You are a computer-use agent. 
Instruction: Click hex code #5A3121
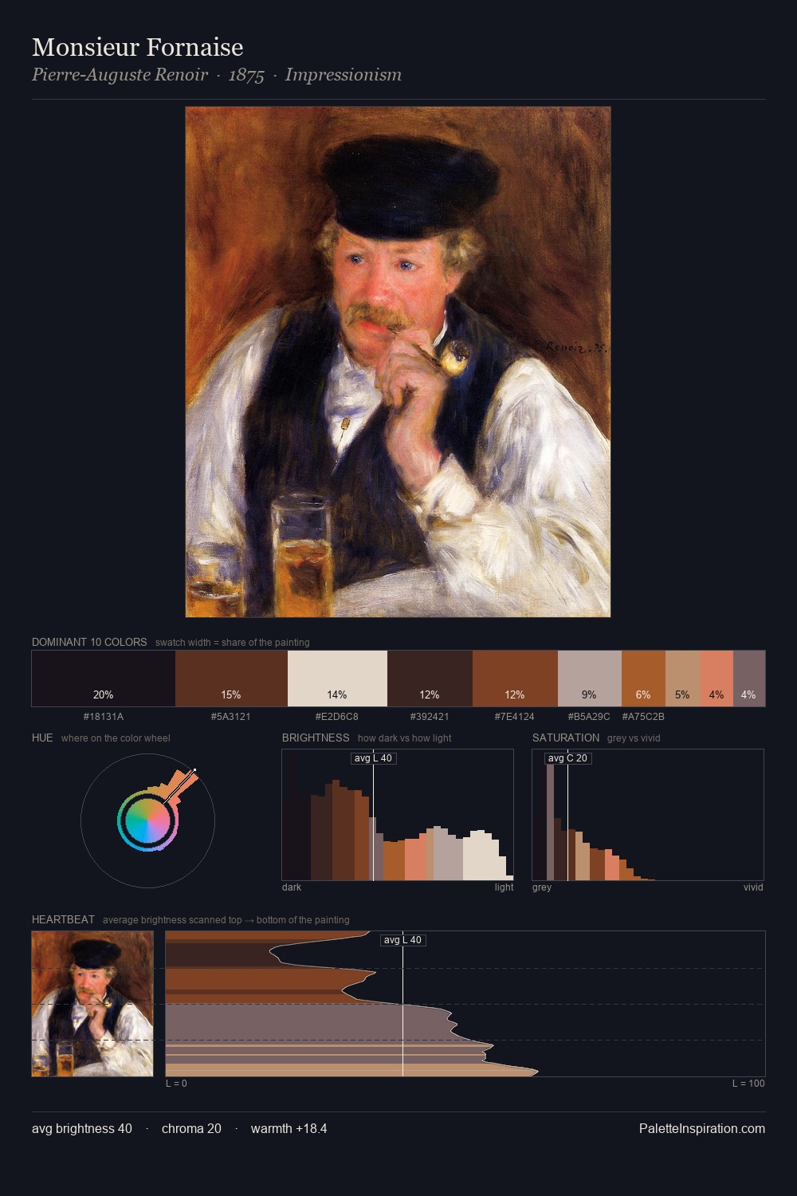click(x=231, y=717)
